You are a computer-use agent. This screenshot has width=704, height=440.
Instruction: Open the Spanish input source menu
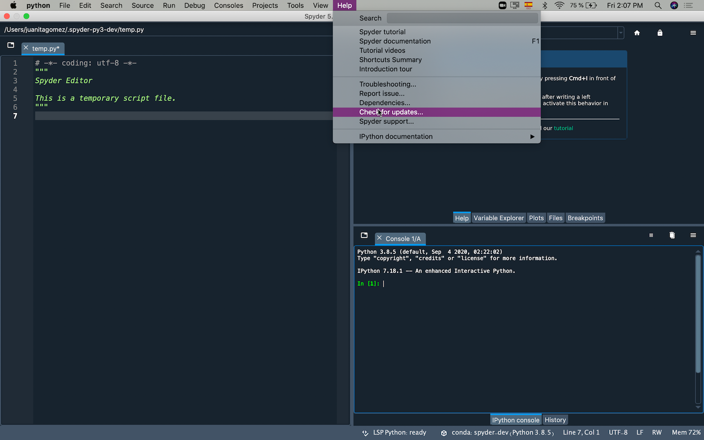pyautogui.click(x=528, y=5)
